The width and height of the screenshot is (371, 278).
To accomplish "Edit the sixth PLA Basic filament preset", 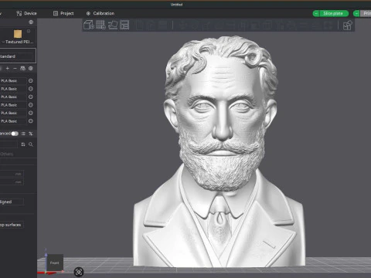I will pos(31,121).
